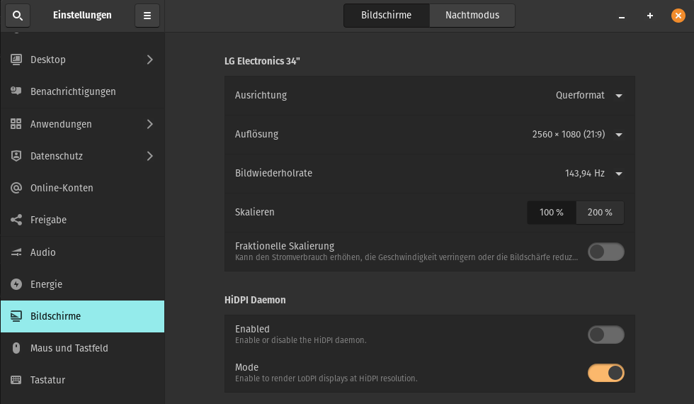694x404 pixels.
Task: Select the highlighted Bildschirme sidebar entry
Action: pyautogui.click(x=82, y=316)
